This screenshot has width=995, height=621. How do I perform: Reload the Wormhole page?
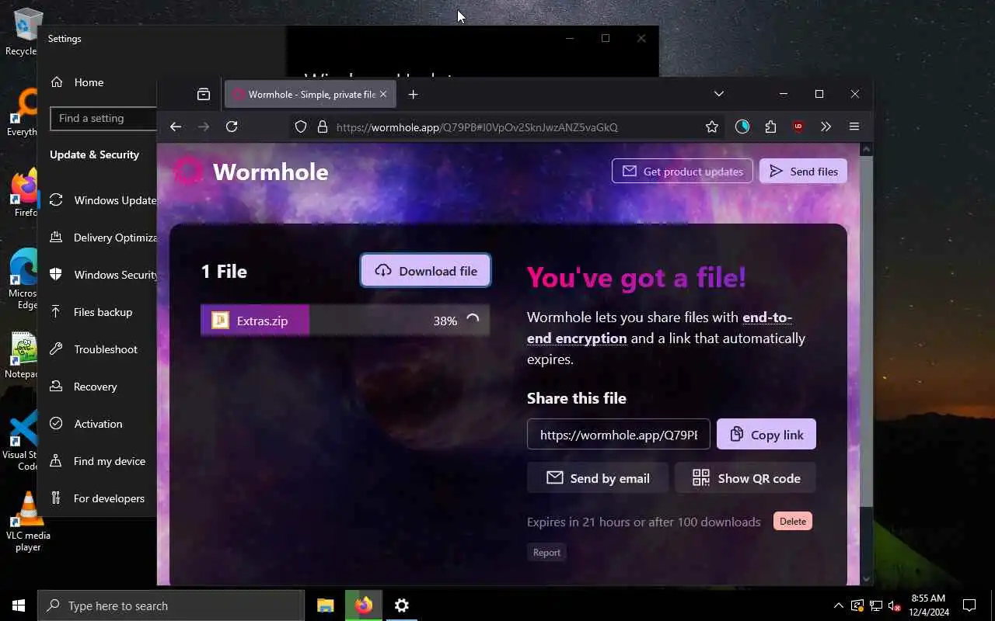[x=232, y=127]
